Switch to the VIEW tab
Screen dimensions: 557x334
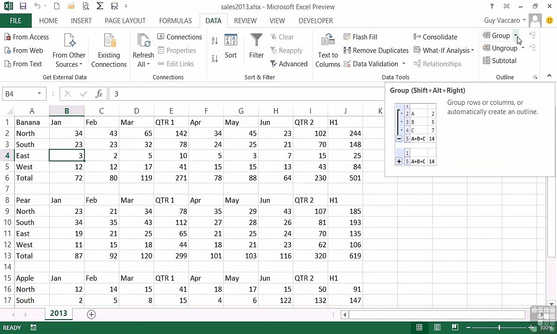[x=277, y=20]
